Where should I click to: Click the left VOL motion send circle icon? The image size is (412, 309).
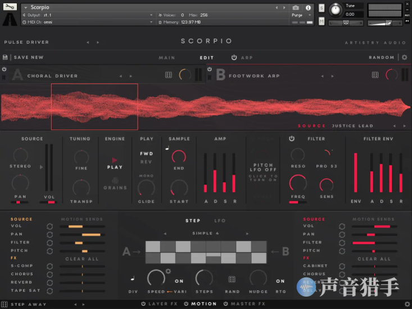[x=49, y=226]
